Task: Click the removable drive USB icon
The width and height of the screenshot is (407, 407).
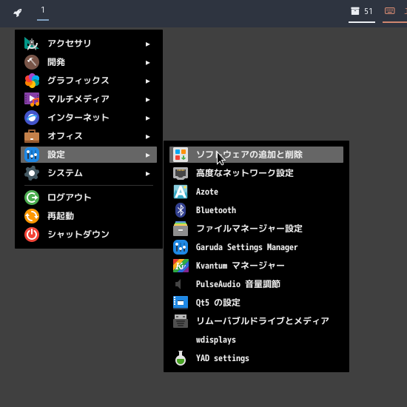Action: (x=181, y=321)
